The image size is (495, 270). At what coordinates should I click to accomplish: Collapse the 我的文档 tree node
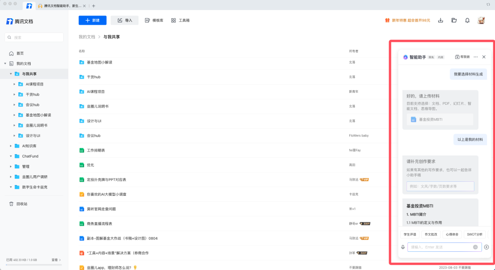(x=5, y=64)
